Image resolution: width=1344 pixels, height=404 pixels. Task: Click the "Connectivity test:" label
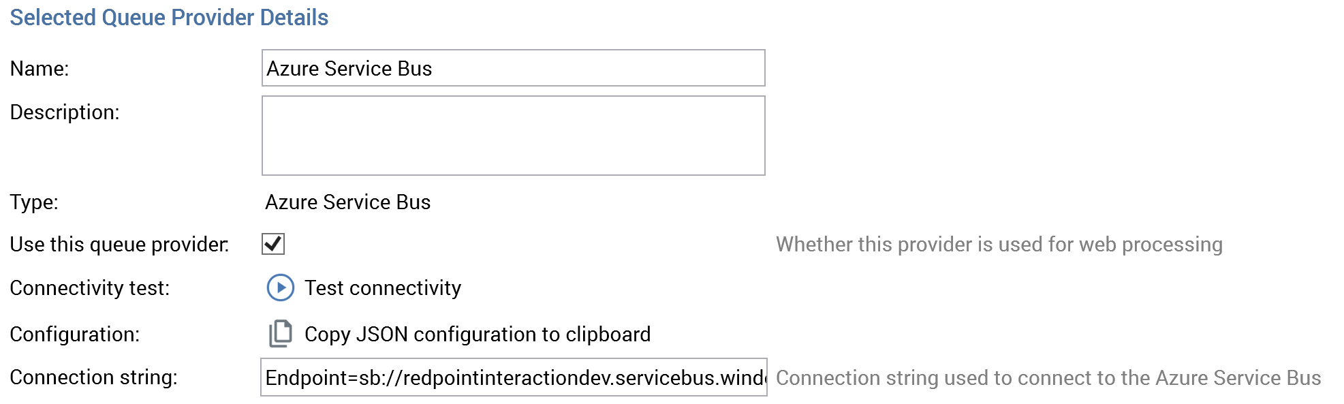tap(89, 288)
